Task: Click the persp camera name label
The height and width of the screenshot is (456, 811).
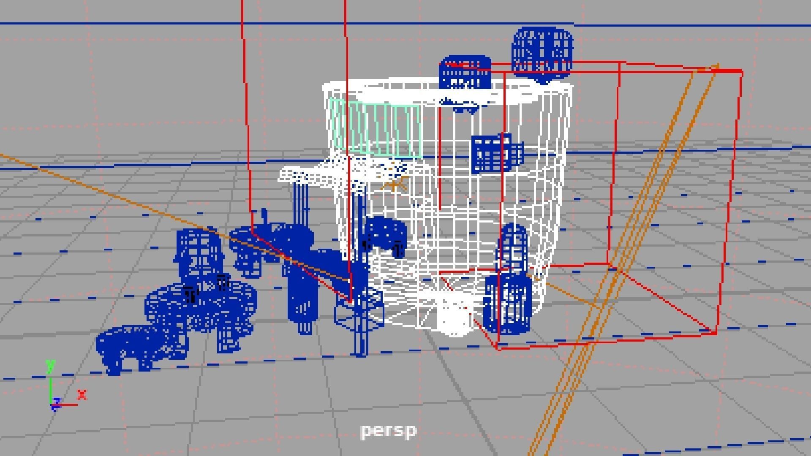Action: 389,431
